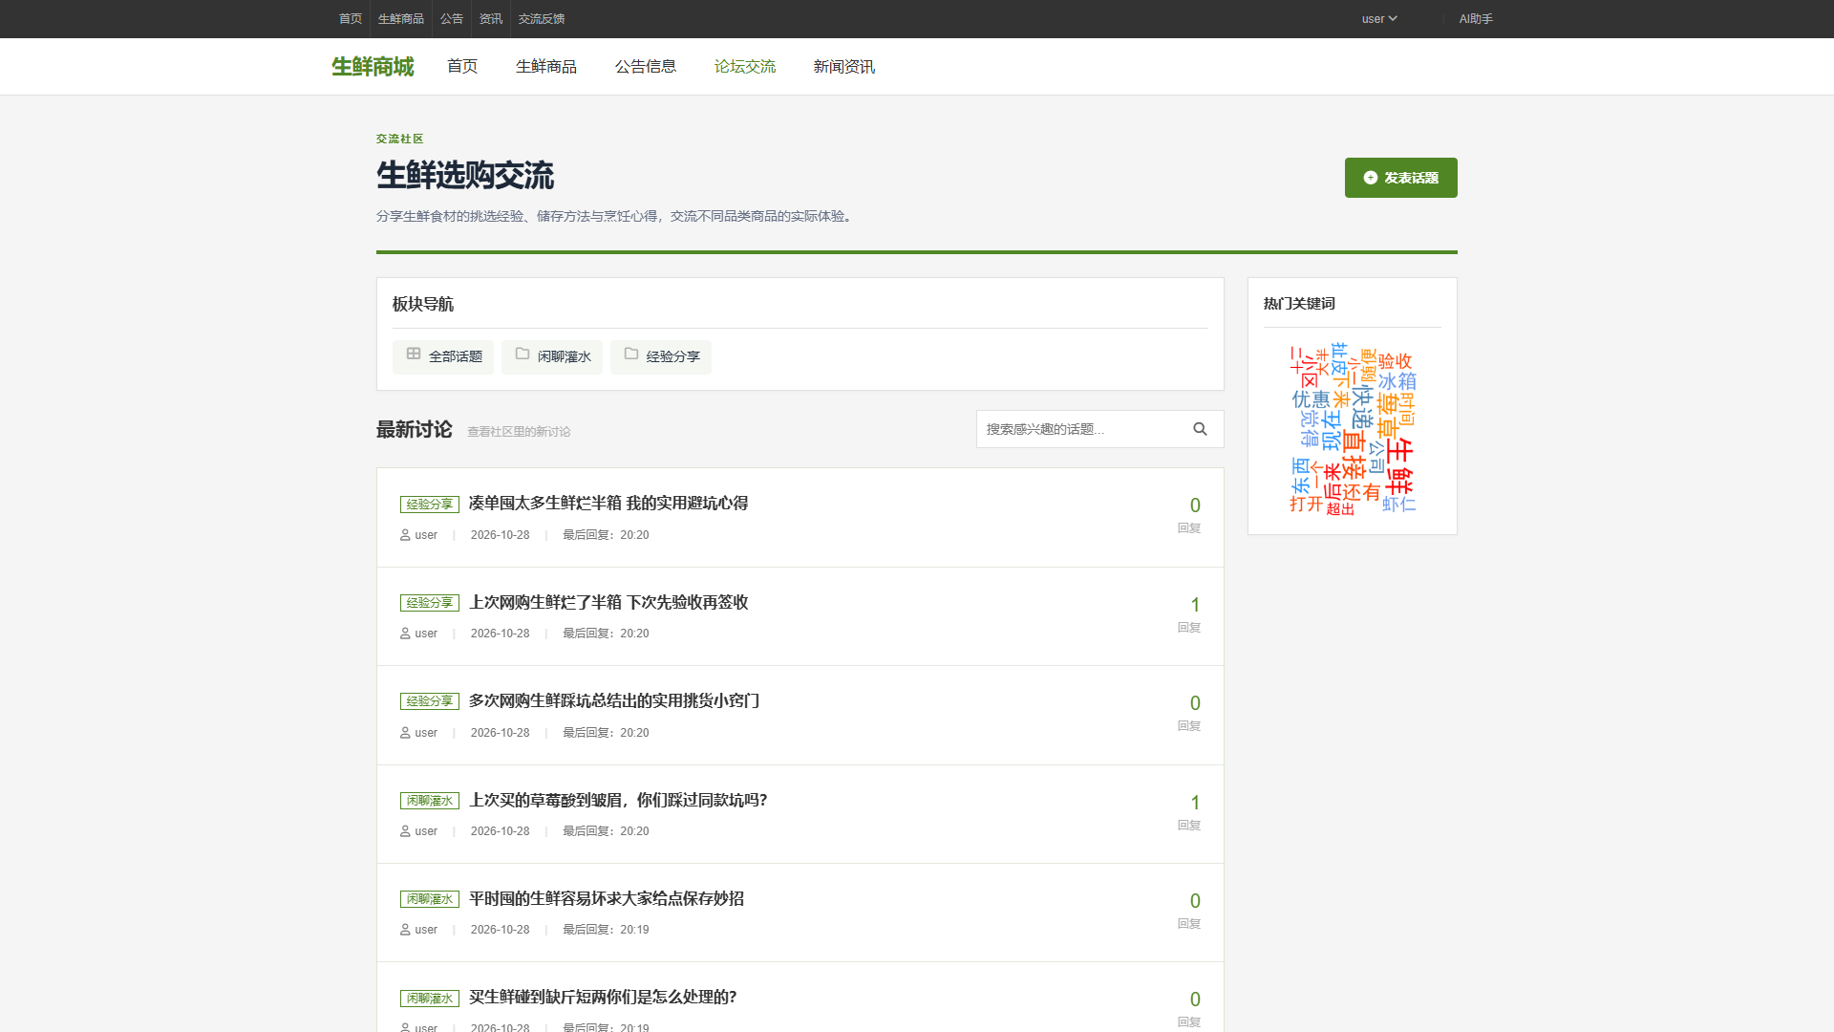Select 公告信息 in main navigation
This screenshot has height=1032, width=1834.
coord(646,67)
